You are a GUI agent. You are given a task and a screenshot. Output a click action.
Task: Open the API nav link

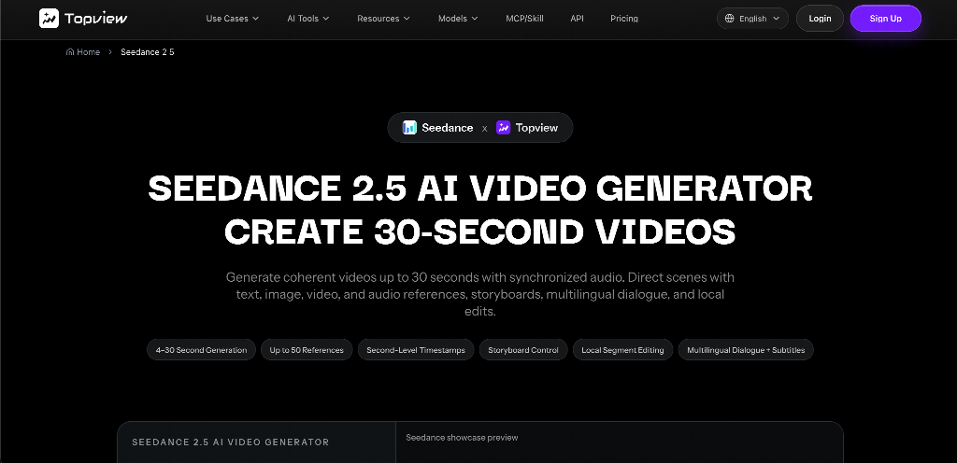pyautogui.click(x=577, y=19)
